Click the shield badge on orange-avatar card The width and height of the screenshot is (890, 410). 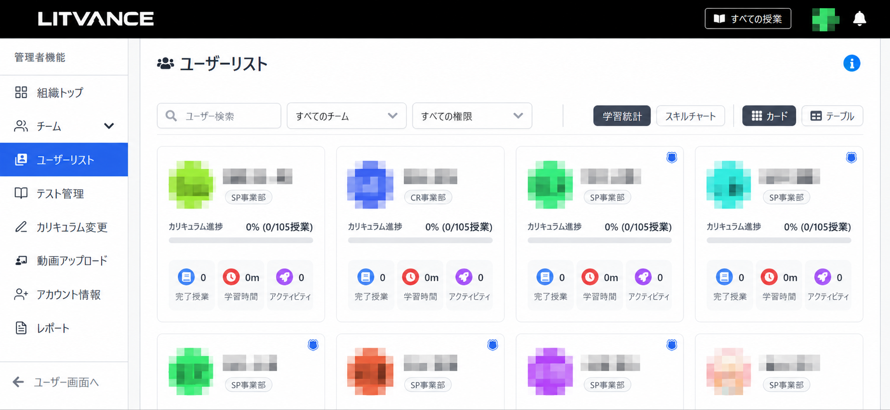492,345
